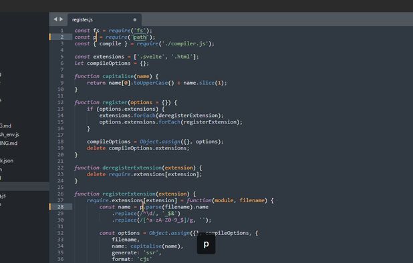Image resolution: width=413 pixels, height=263 pixels.
Task: Click deregisterExtension in its function definition line
Action: [x=132, y=168]
